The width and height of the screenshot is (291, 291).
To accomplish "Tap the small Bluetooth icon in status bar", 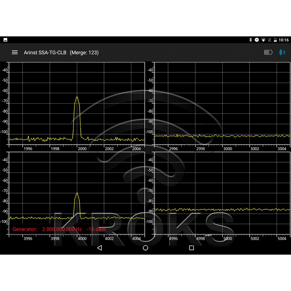I will point(250,40).
